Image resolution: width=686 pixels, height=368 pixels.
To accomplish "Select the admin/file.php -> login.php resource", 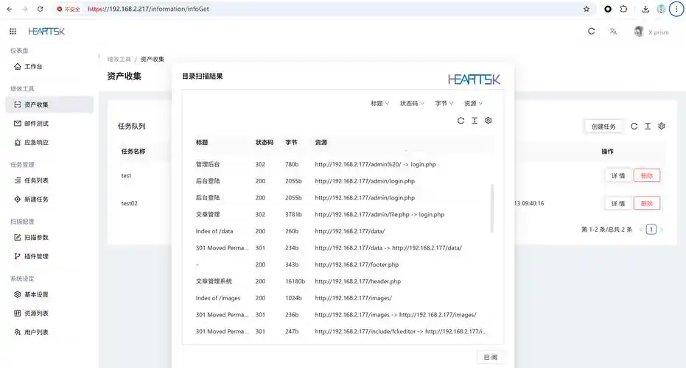I will (379, 215).
